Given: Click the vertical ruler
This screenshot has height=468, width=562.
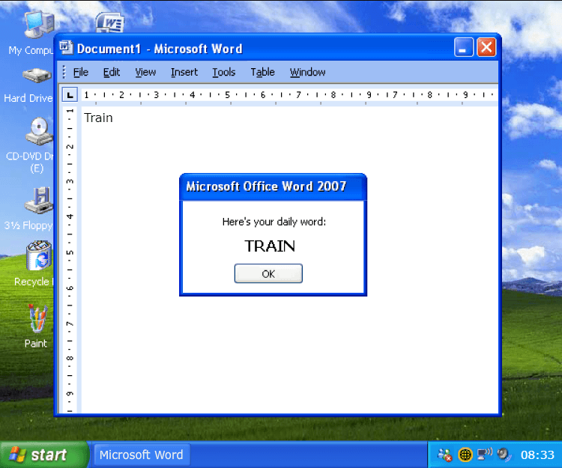Looking at the screenshot, I should 70,259.
